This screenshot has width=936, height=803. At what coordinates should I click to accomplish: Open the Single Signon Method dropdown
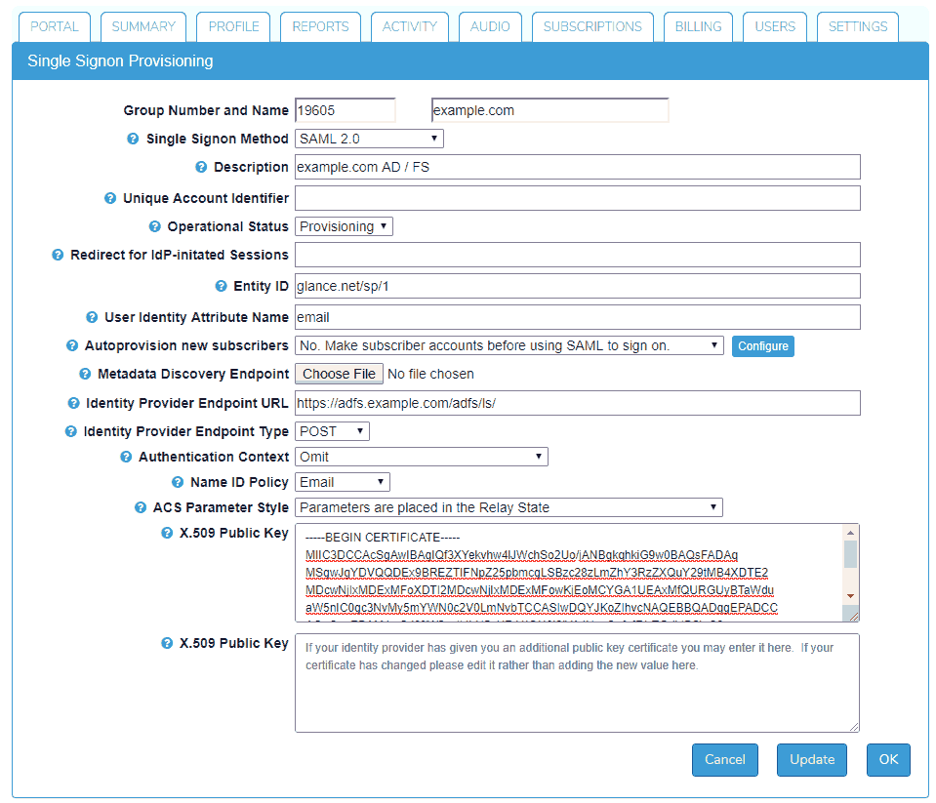coord(369,139)
